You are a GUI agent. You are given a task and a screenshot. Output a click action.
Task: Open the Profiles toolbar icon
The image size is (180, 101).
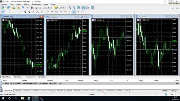click(x=8, y=8)
